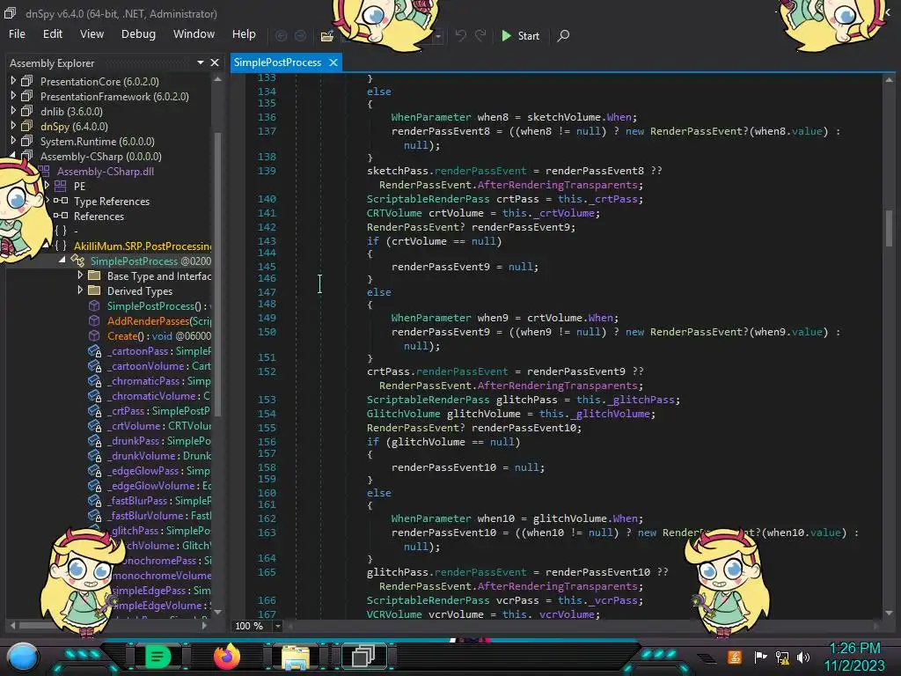Select Assembly-CSharp (0.0.0.0) assembly

(x=100, y=157)
